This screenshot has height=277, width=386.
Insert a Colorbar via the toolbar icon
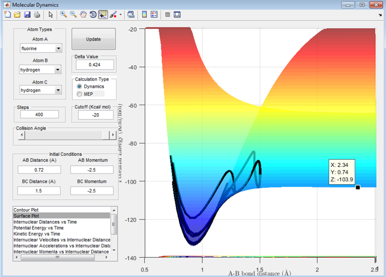pyautogui.click(x=144, y=15)
